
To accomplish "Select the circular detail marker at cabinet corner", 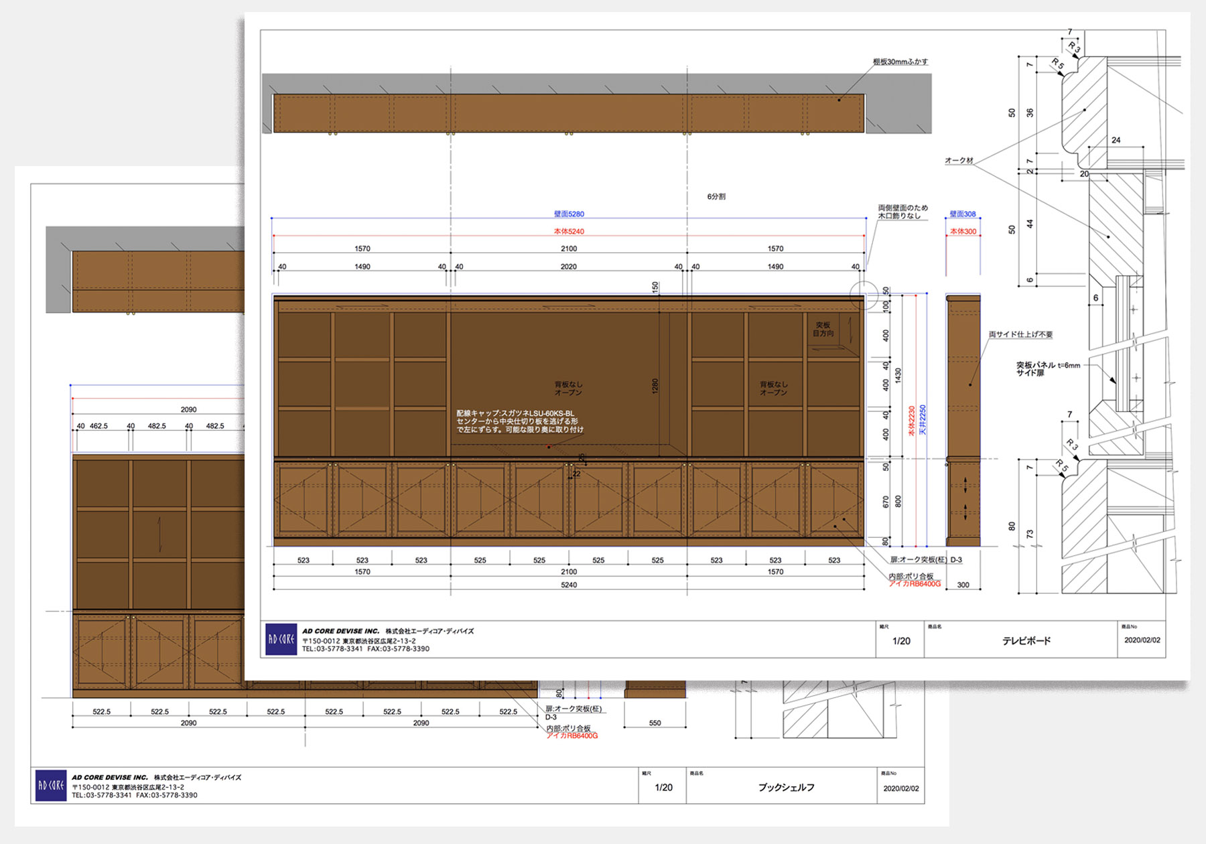I will pos(864,294).
